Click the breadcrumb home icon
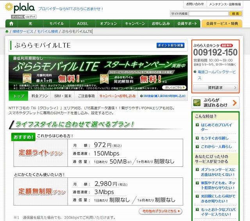The height and width of the screenshot is (221, 250). tap(7, 32)
